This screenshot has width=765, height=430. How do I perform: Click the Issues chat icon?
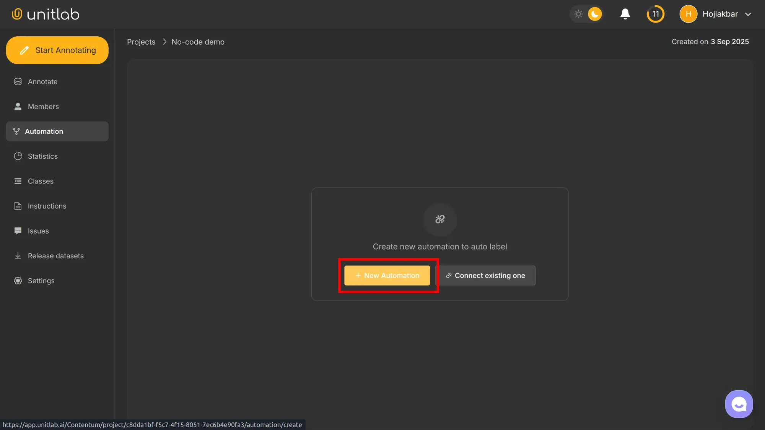[18, 230]
